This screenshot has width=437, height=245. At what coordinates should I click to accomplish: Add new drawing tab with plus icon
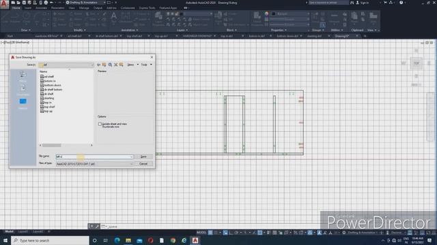tap(365, 36)
